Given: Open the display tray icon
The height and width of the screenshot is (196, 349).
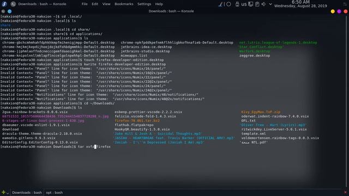Looking at the screenshot, I should point(251,4).
